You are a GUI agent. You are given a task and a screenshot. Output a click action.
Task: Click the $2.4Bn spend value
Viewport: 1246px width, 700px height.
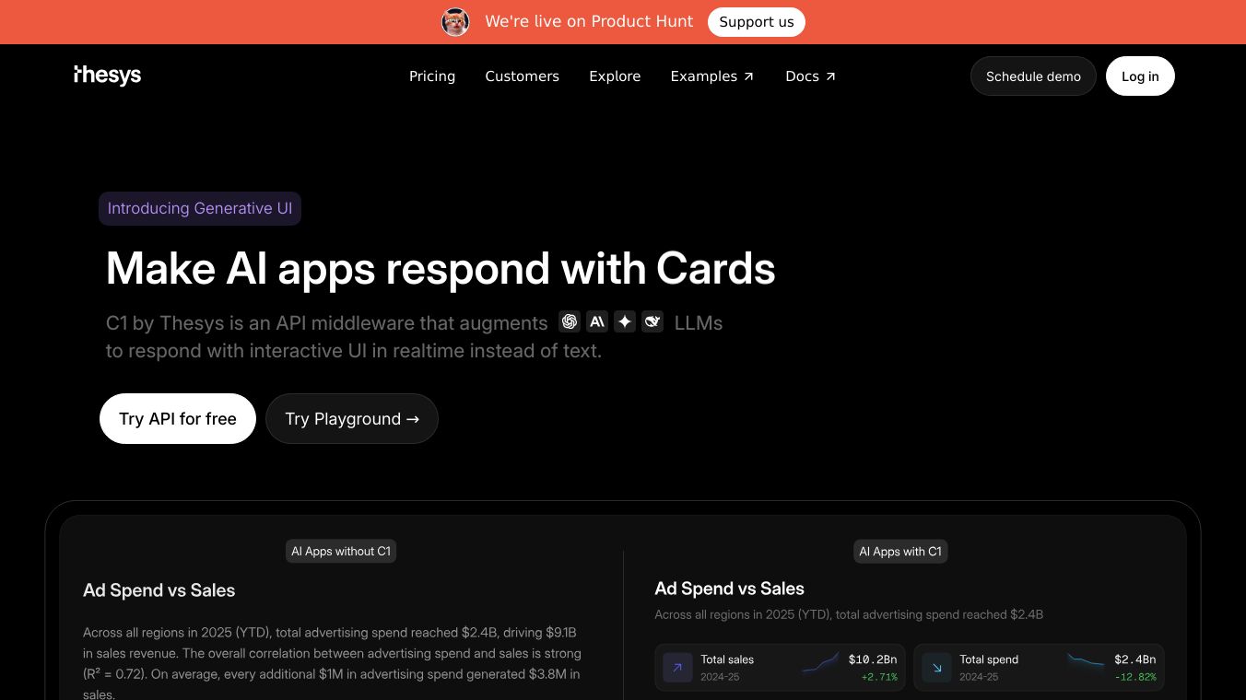(x=1135, y=659)
